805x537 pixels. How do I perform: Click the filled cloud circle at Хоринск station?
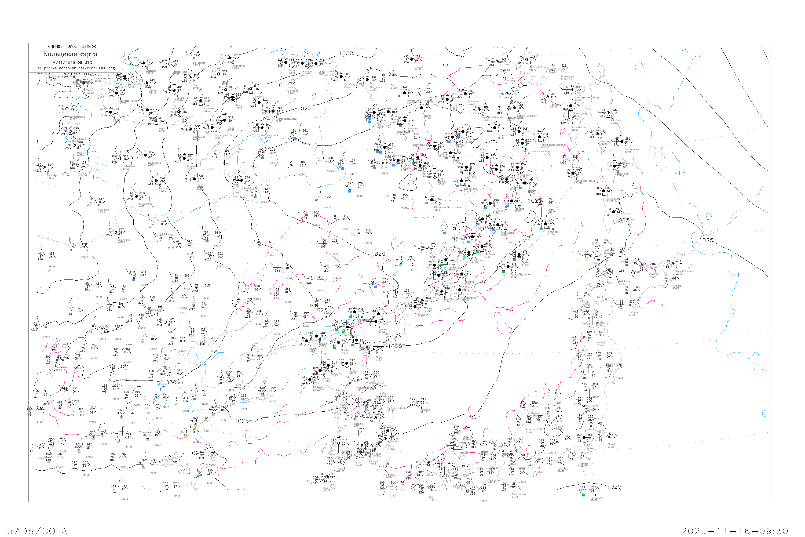(x=143, y=63)
